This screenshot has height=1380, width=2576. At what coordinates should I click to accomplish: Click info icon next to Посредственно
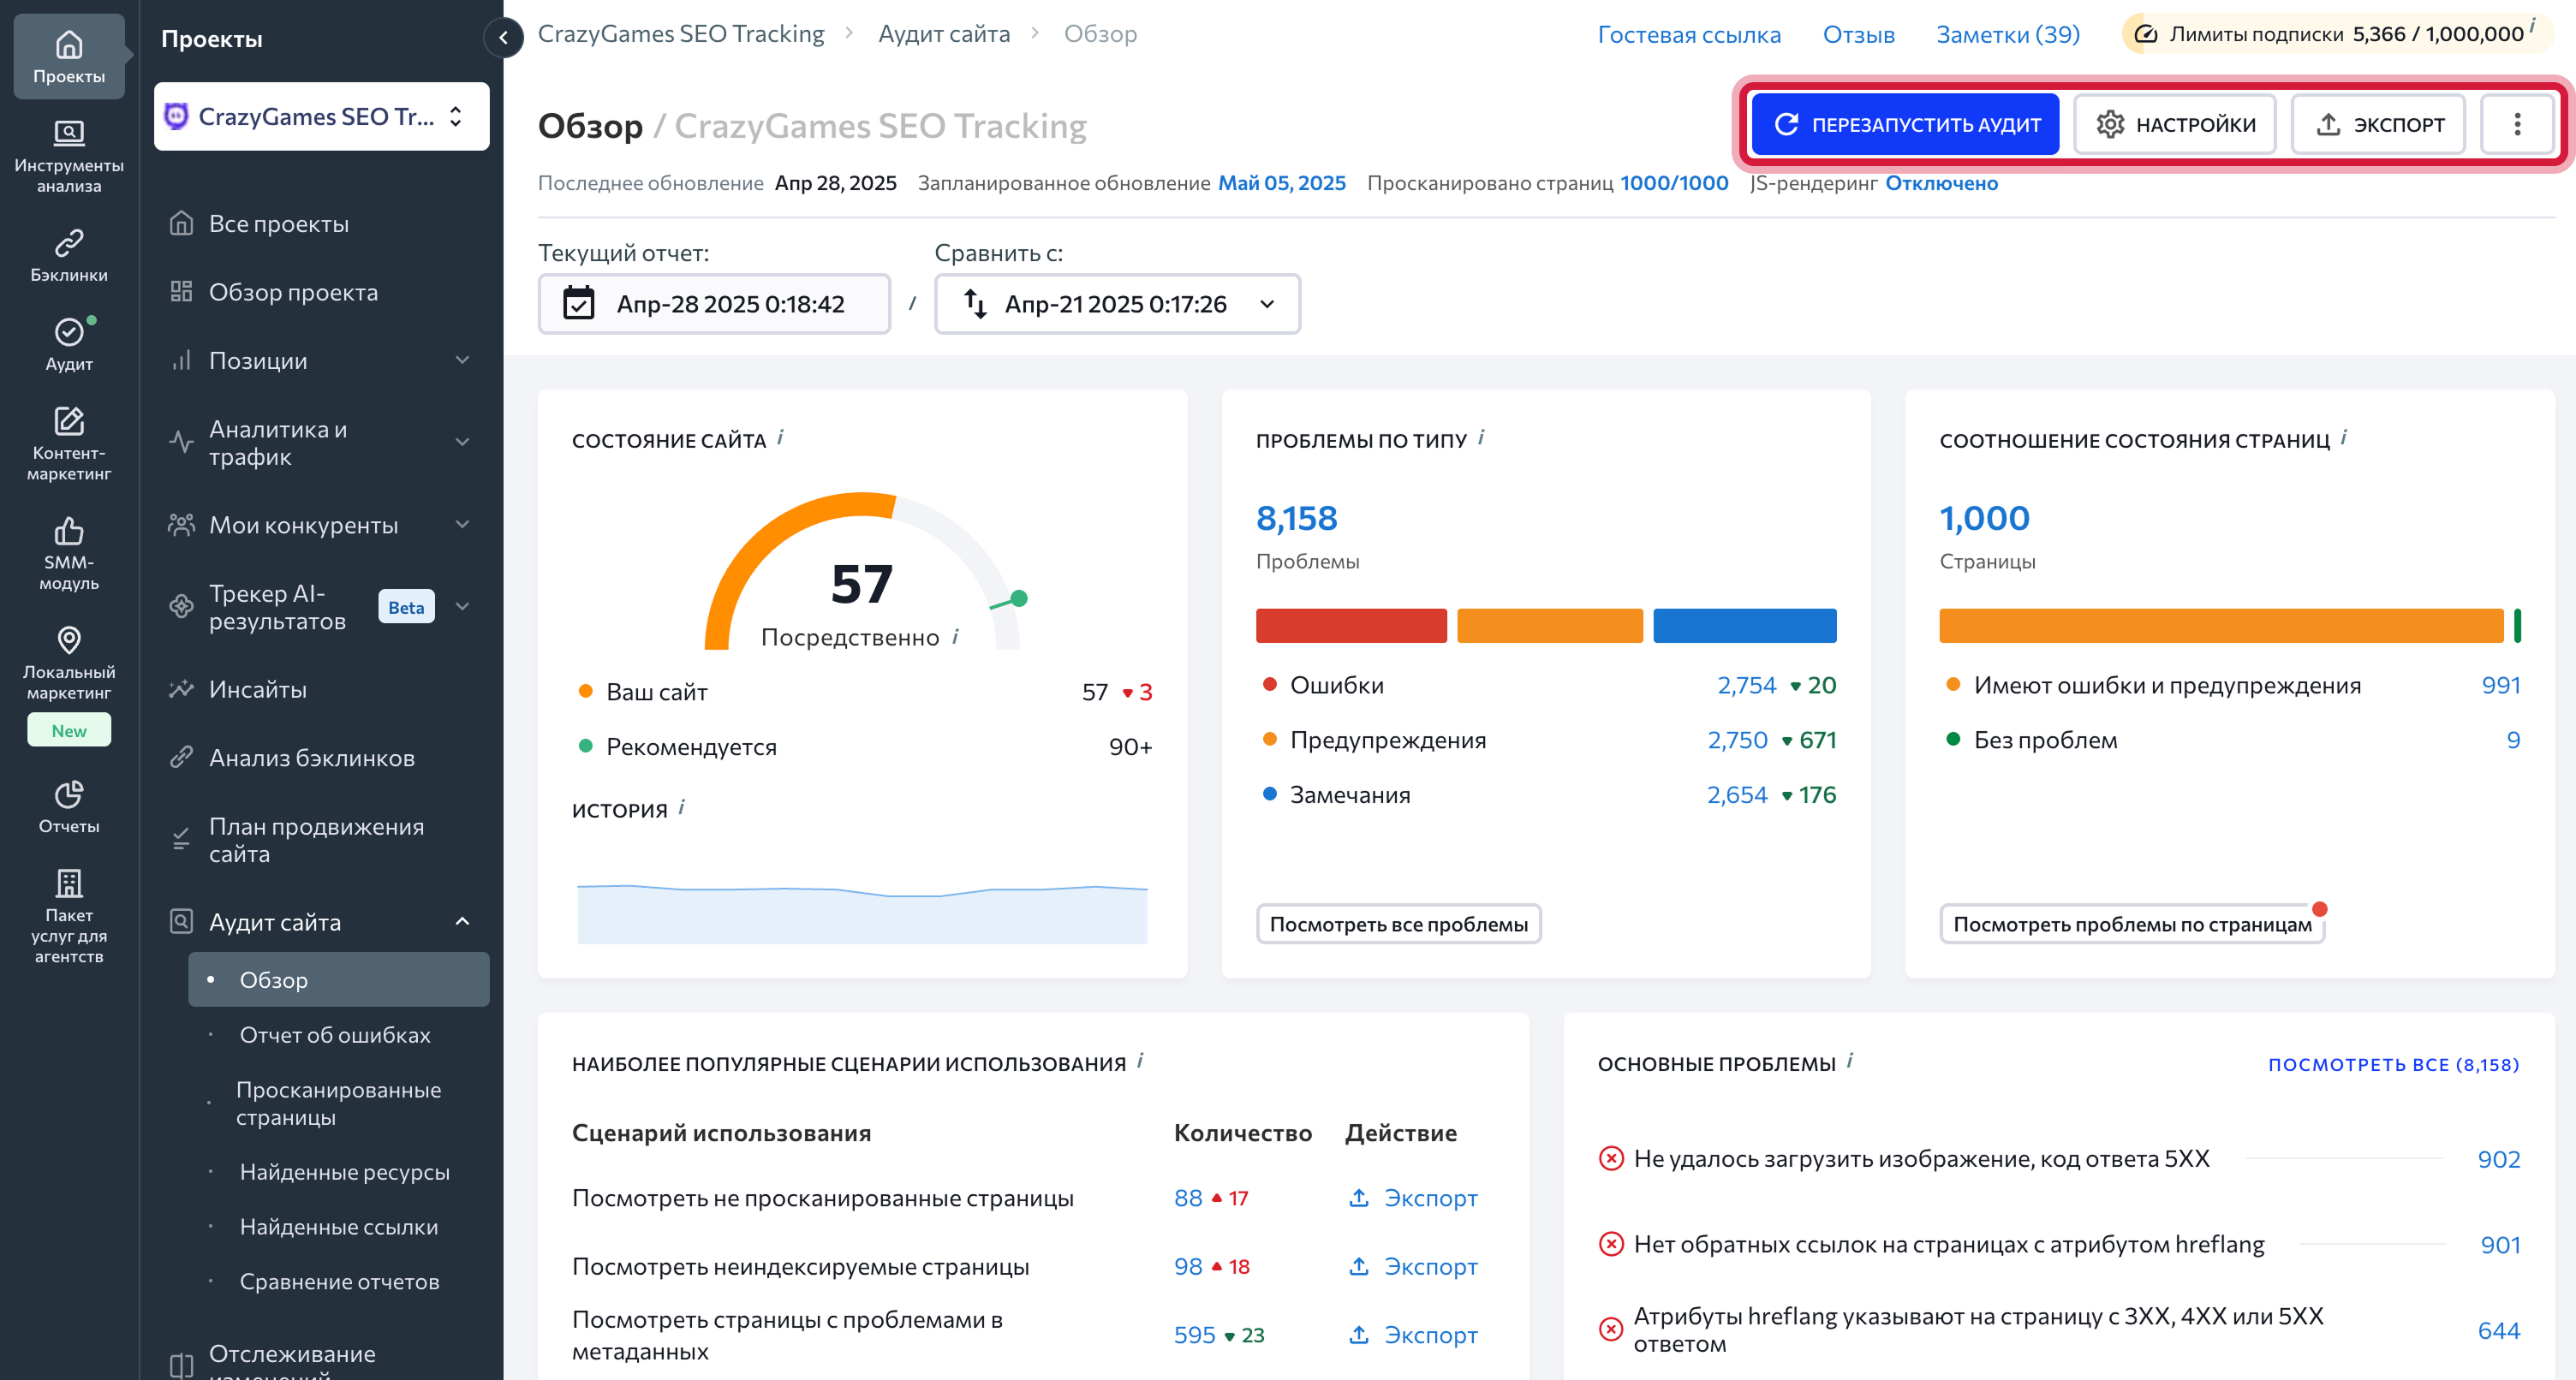tap(955, 636)
